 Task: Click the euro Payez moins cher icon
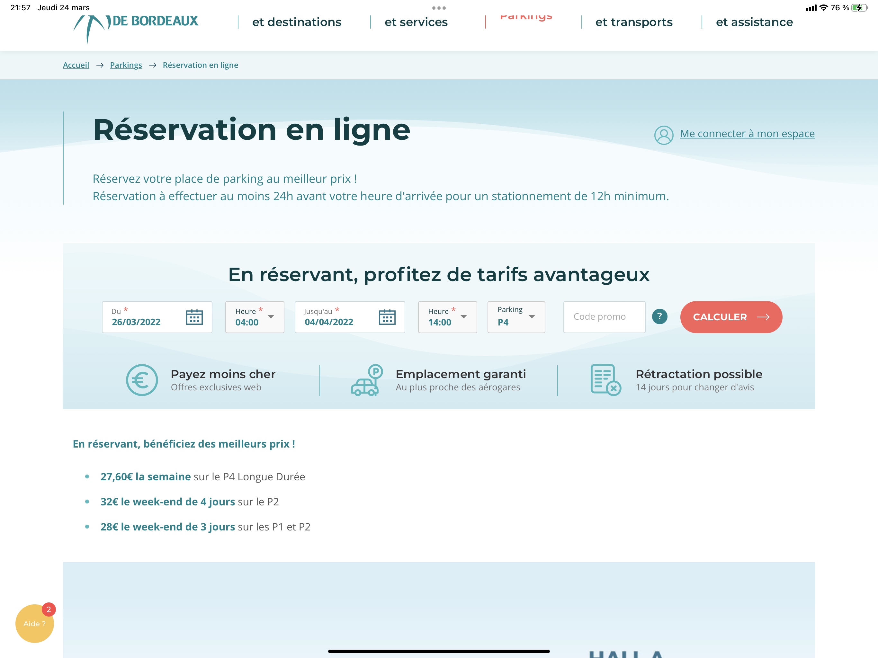pyautogui.click(x=142, y=380)
